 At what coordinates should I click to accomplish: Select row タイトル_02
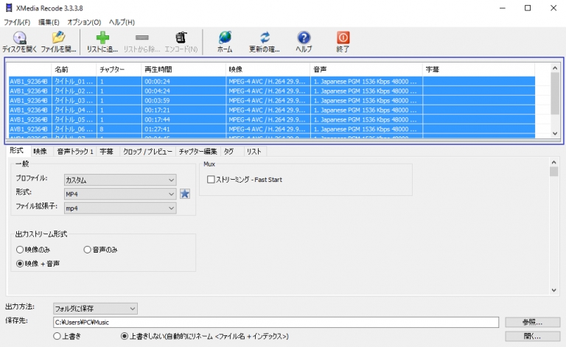pyautogui.click(x=271, y=91)
